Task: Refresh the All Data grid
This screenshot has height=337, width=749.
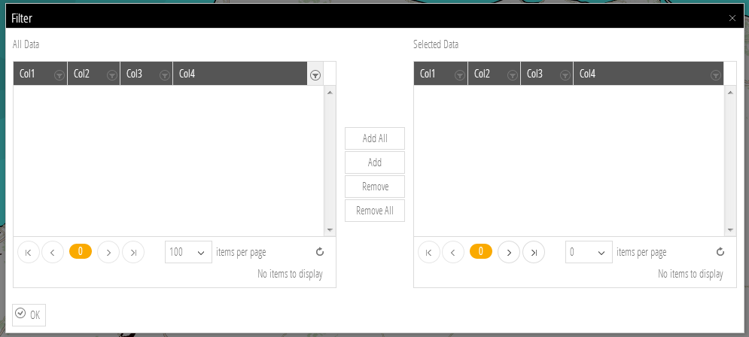Action: [319, 252]
